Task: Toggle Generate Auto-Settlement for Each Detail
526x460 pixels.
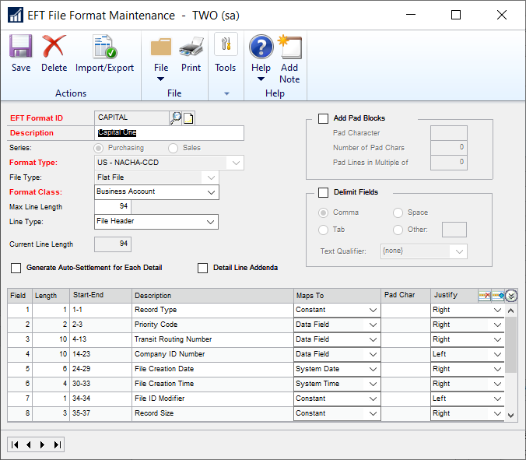Action: 16,268
